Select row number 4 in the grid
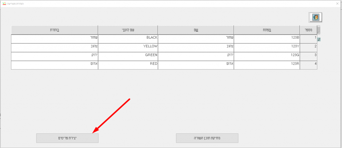The image size is (342, 148). 308,64
